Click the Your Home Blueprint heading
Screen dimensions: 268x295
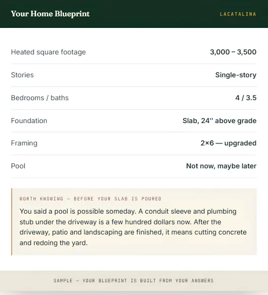pos(50,14)
